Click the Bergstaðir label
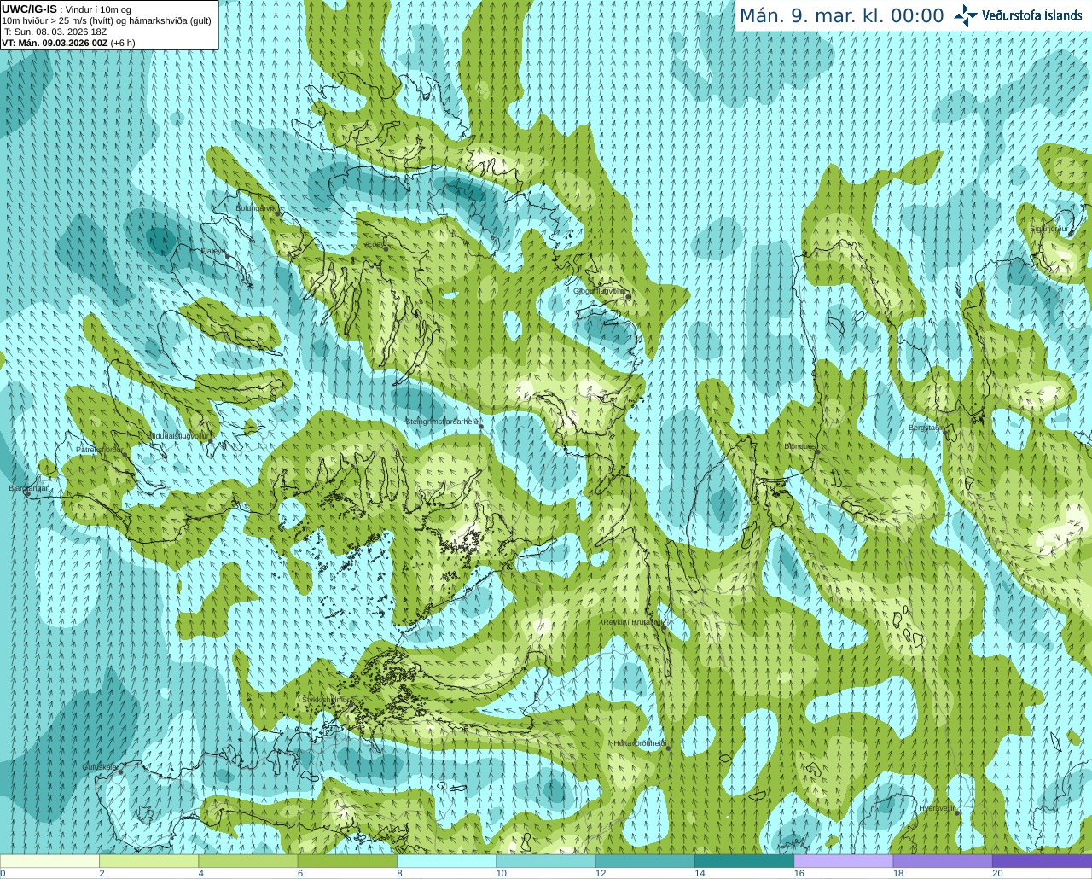This screenshot has width=1092, height=879. (x=927, y=428)
